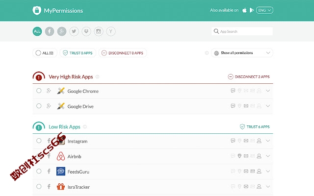314x196 pixels.
Task: Click the IsraTracker app name
Action: pos(78,187)
